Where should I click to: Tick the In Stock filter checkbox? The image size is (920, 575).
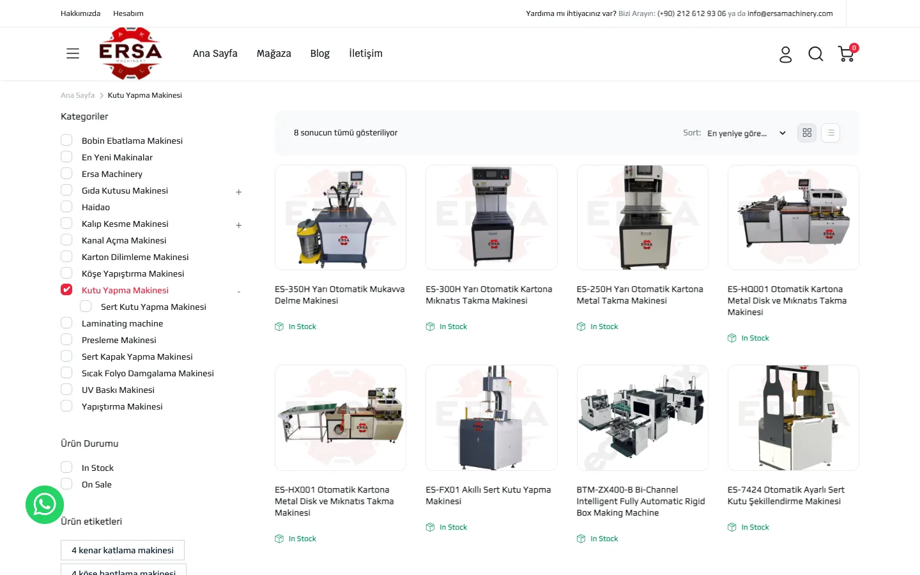point(66,468)
